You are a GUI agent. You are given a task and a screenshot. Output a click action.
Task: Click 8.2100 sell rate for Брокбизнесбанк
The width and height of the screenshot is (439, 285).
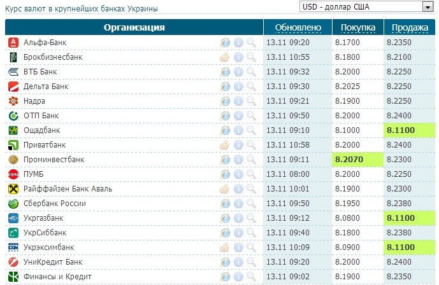[x=399, y=57]
